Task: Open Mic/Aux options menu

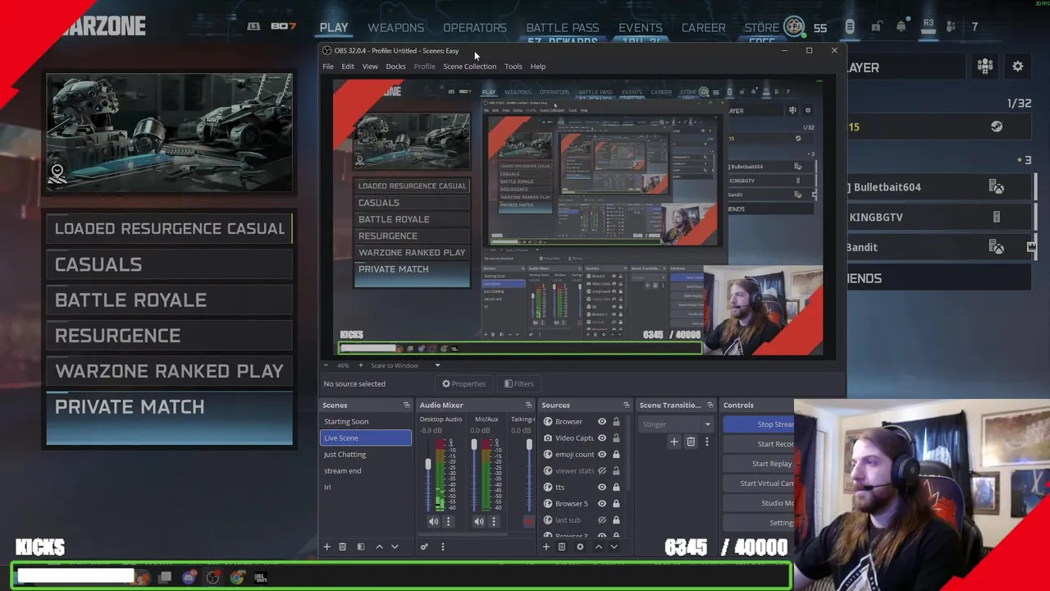Action: (x=494, y=521)
